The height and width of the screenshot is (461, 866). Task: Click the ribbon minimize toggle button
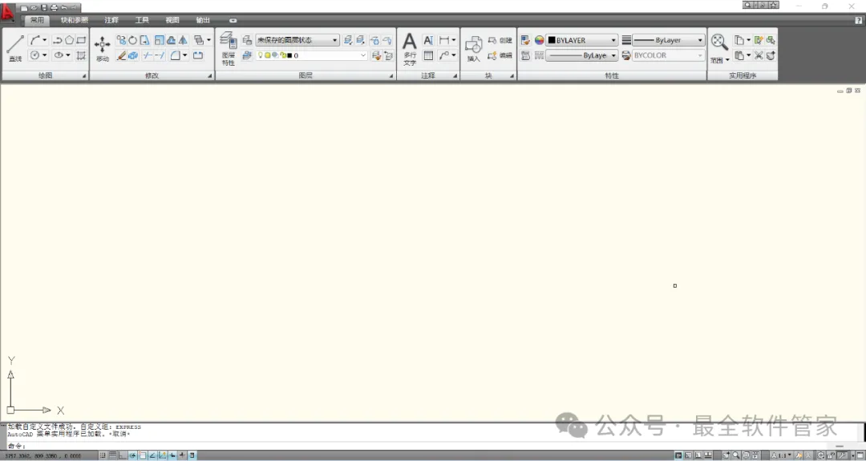(233, 20)
